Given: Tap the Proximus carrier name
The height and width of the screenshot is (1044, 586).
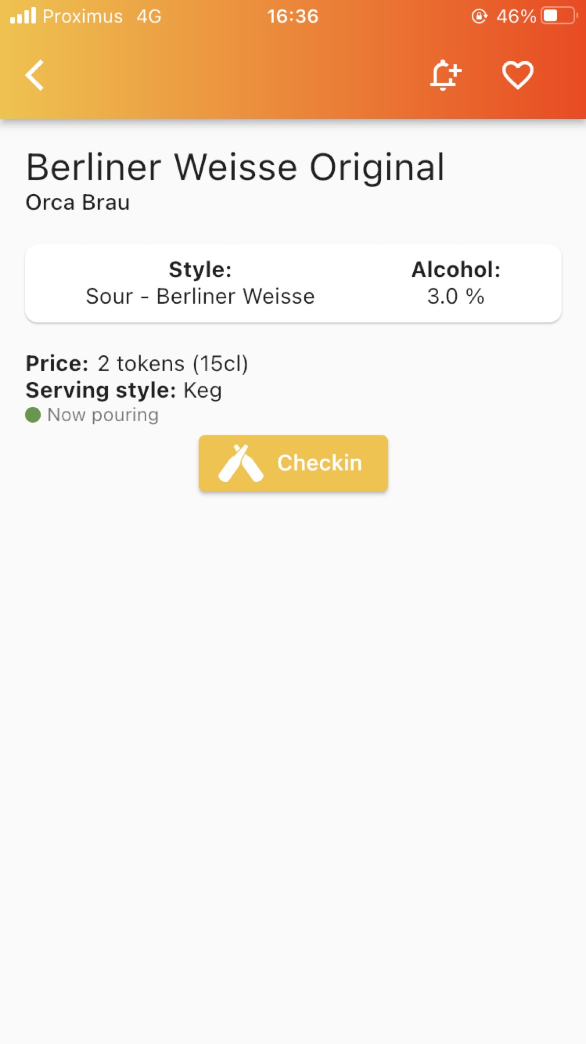Looking at the screenshot, I should click(83, 16).
